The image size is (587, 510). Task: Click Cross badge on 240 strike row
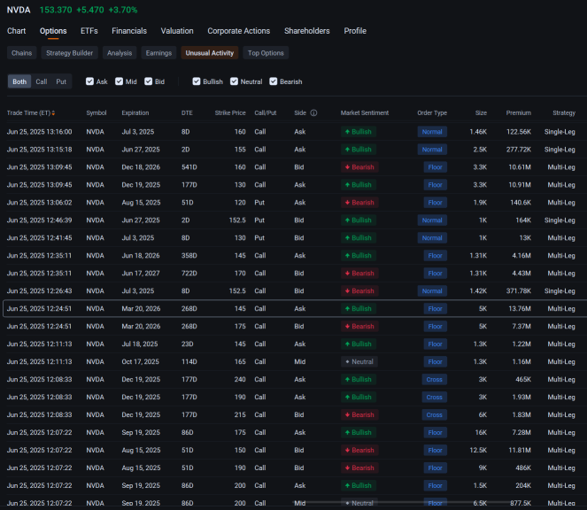tap(434, 379)
